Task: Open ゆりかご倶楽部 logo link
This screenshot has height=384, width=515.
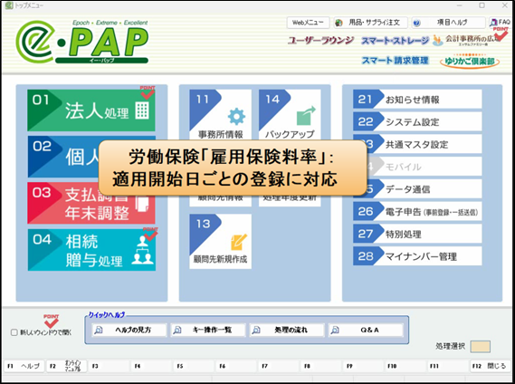Action: pos(470,61)
